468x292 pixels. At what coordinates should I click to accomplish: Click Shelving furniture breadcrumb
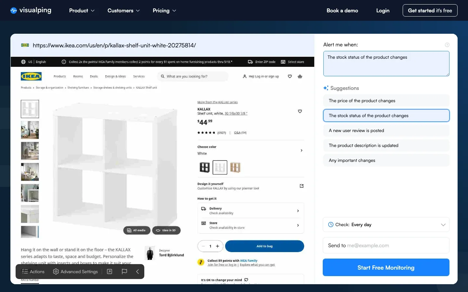(x=78, y=88)
